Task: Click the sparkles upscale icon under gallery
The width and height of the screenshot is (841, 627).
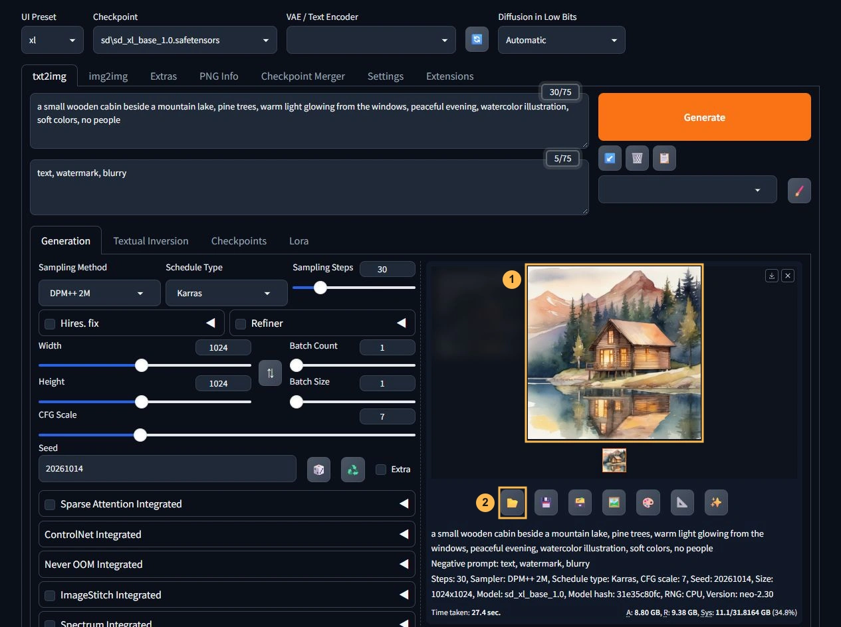Action: [x=716, y=503]
